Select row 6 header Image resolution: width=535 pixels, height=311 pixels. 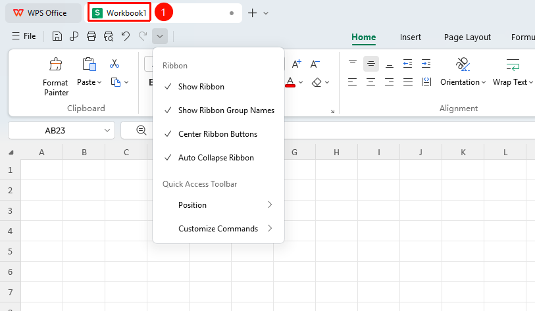[11, 272]
